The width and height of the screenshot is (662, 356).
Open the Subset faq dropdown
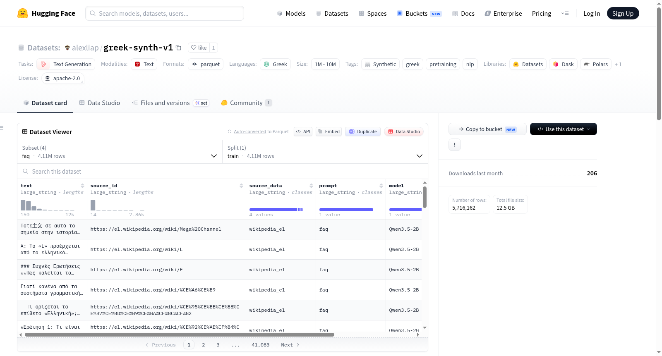(120, 152)
